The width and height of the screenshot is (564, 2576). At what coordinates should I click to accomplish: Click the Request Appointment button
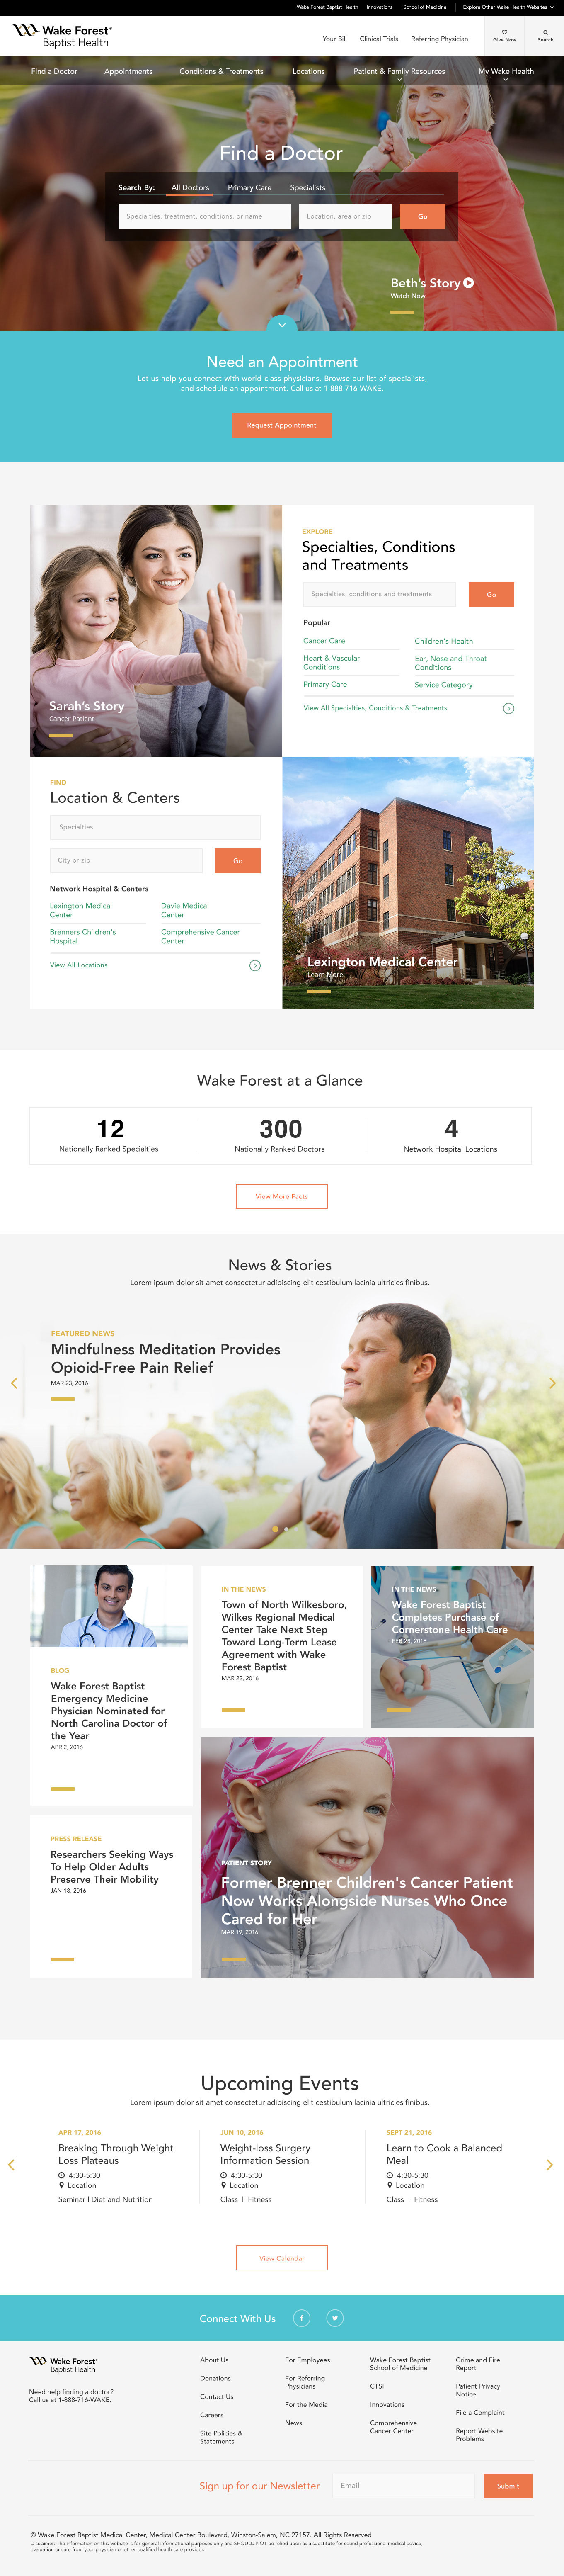(282, 425)
